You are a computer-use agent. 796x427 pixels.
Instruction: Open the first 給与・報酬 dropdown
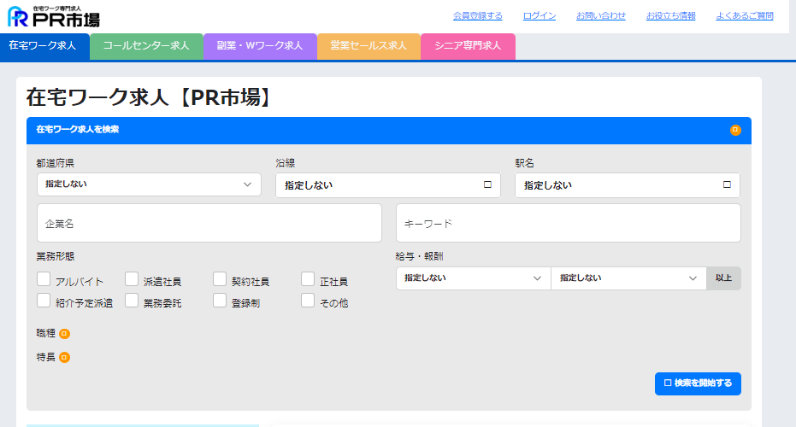tap(473, 278)
